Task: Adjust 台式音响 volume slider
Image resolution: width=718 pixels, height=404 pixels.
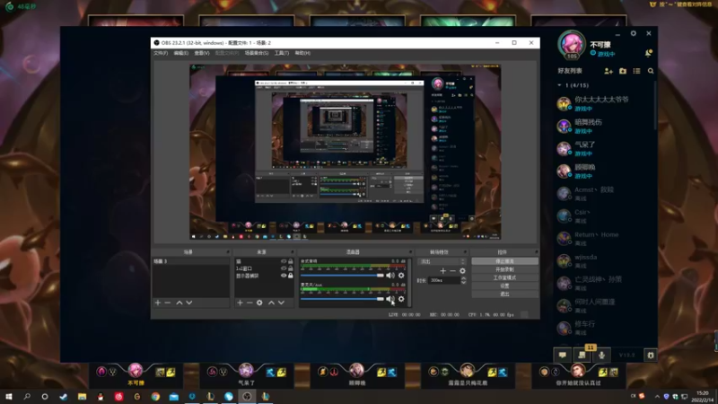Action: 342,276
